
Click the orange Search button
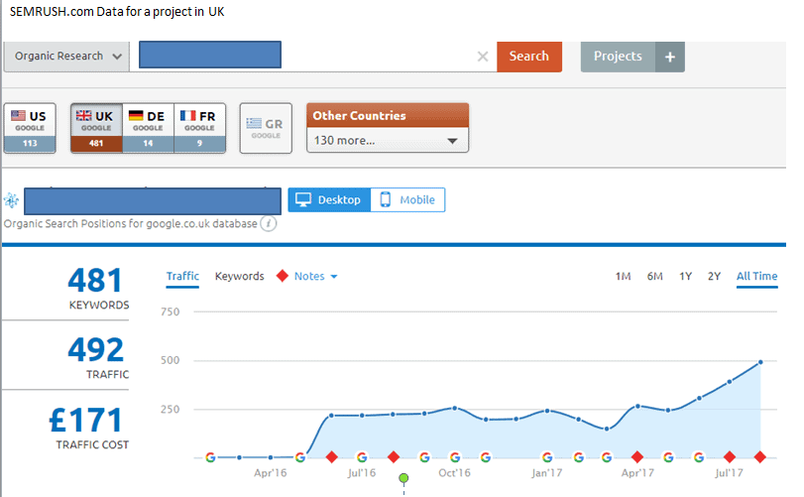pyautogui.click(x=529, y=57)
